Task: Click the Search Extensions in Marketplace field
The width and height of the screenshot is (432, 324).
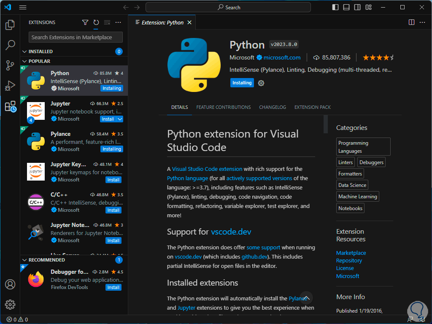Action: click(x=76, y=37)
